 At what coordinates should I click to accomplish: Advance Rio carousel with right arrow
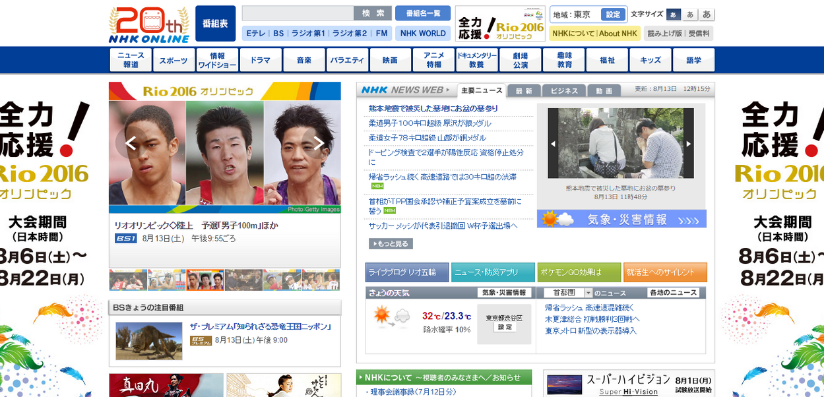pyautogui.click(x=319, y=142)
